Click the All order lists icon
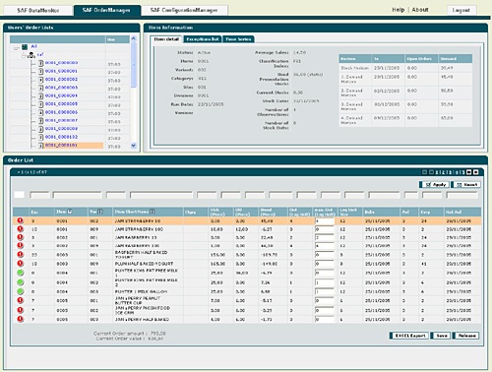Viewport: 492px width, 372px height. click(x=25, y=47)
